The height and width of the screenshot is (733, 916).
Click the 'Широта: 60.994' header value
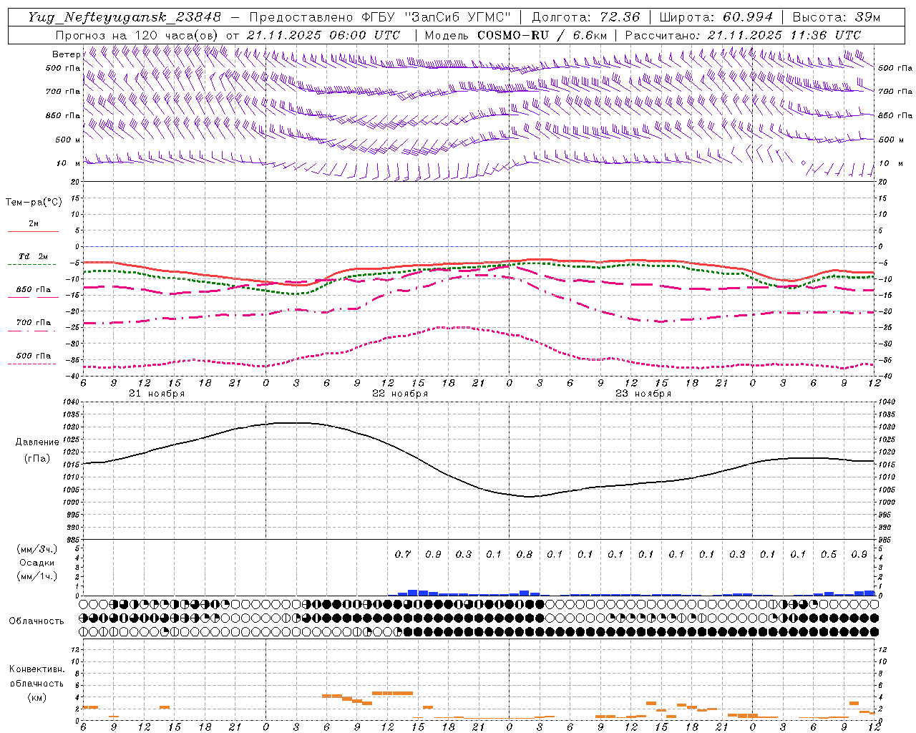click(x=716, y=17)
